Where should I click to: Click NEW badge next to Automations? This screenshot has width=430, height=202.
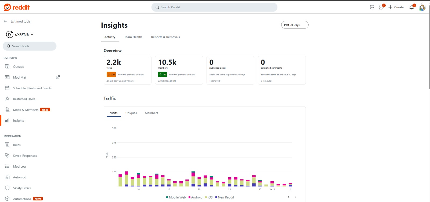(x=38, y=199)
